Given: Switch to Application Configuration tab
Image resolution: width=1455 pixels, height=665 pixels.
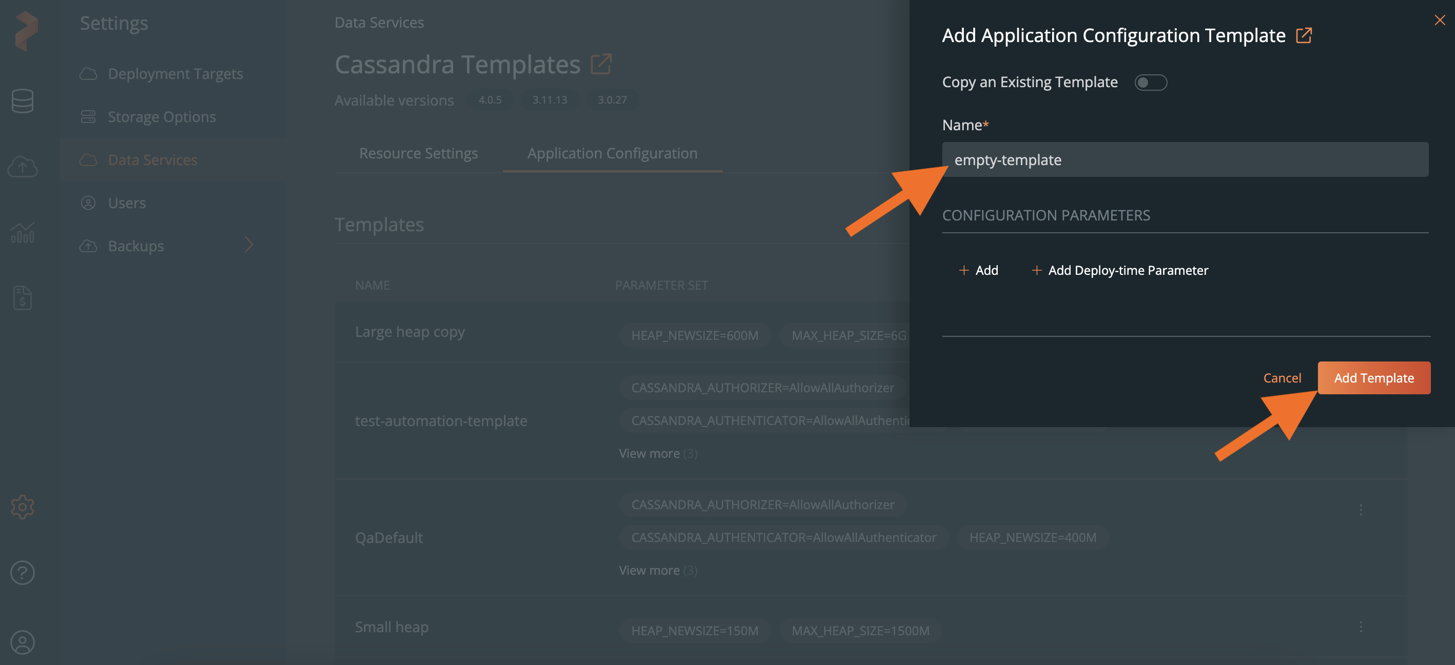Looking at the screenshot, I should click(x=612, y=153).
